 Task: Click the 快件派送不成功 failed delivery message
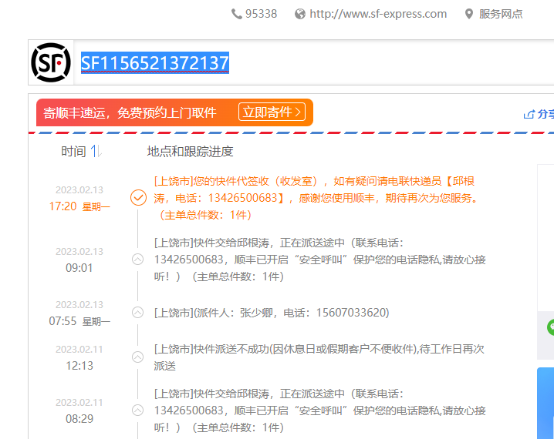tap(319, 357)
